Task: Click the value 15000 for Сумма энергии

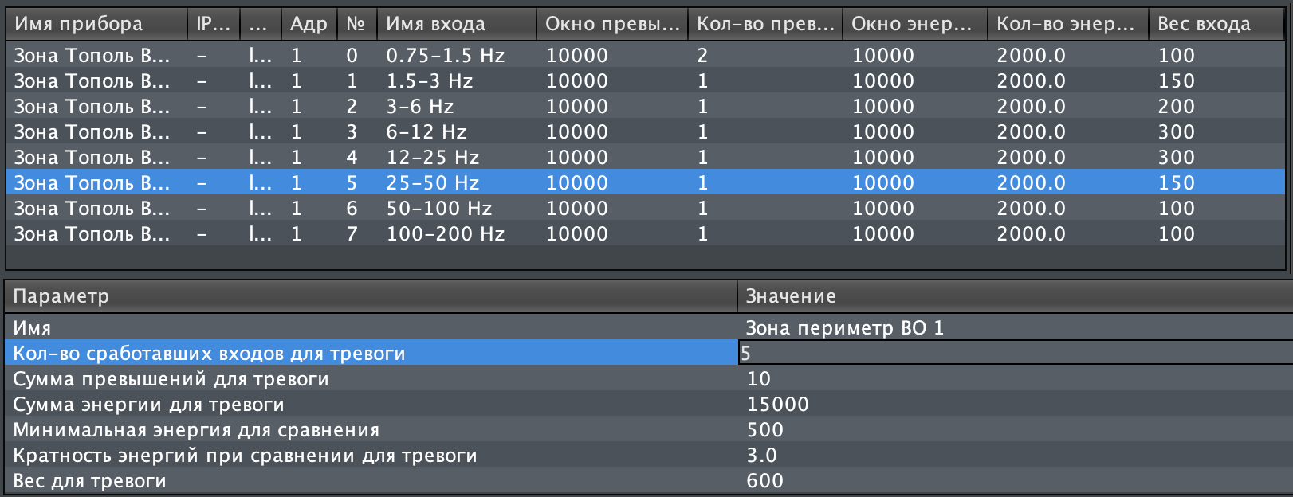Action: [777, 405]
